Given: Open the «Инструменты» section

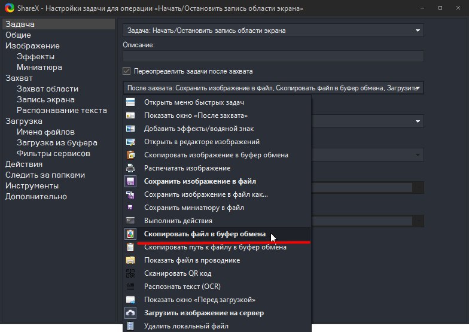Looking at the screenshot, I should click(32, 185).
